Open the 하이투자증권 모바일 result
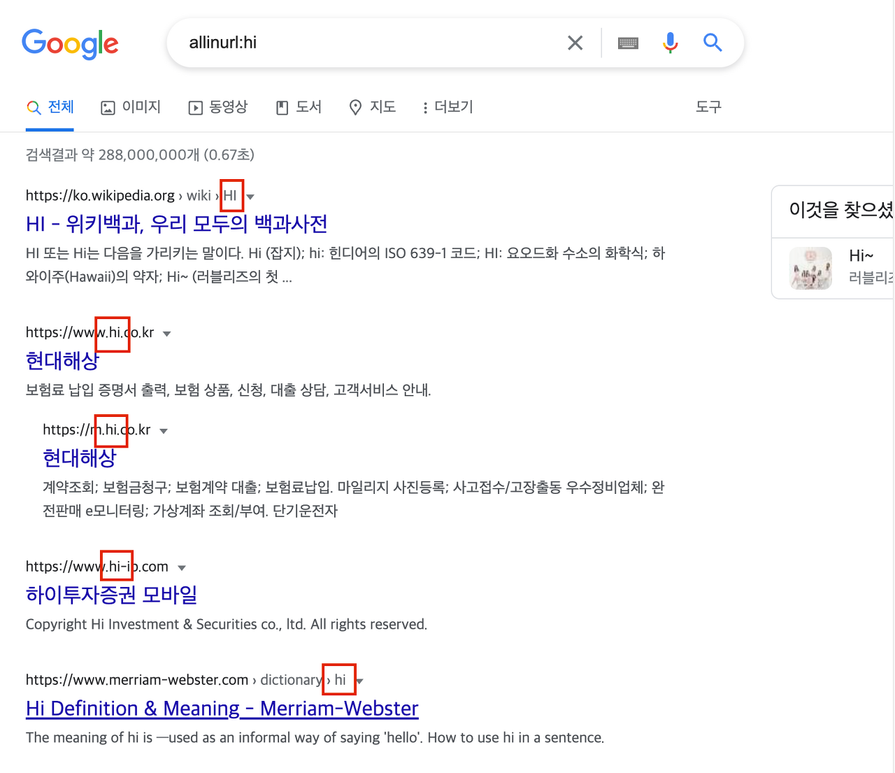This screenshot has height=773, width=895. (111, 595)
